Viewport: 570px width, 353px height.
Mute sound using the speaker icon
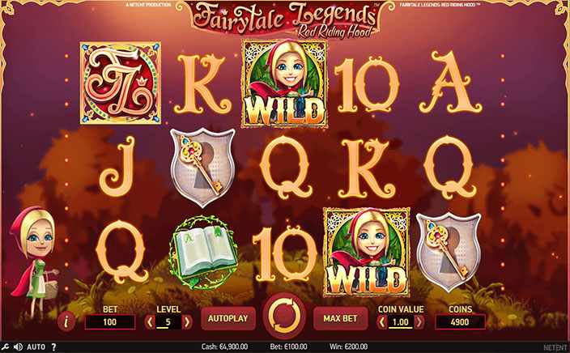(18, 347)
